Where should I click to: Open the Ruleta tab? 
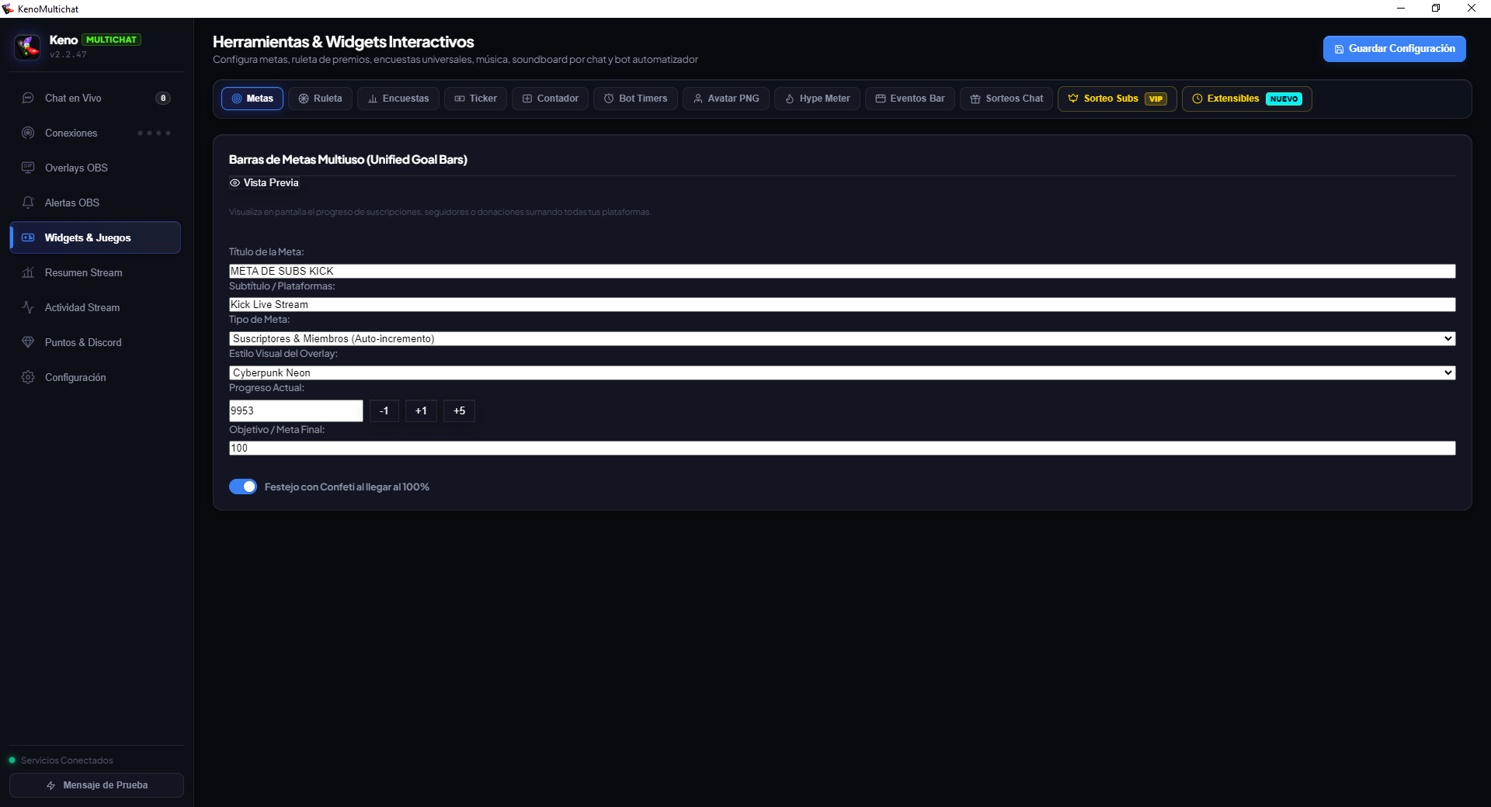[x=320, y=99]
